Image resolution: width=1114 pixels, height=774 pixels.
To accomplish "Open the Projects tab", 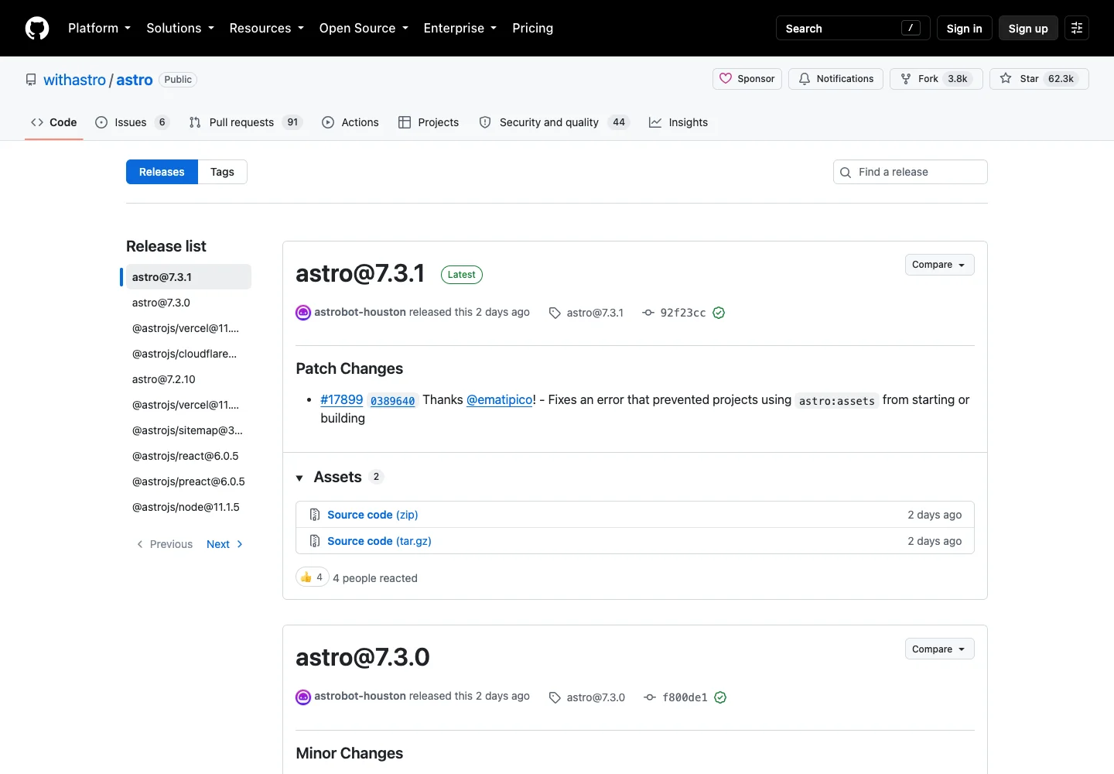I will point(429,122).
